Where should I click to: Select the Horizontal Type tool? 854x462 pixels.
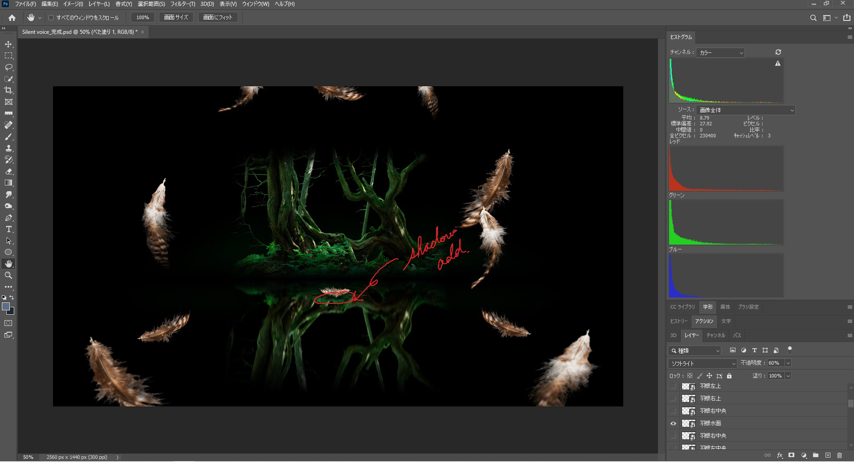click(x=8, y=229)
